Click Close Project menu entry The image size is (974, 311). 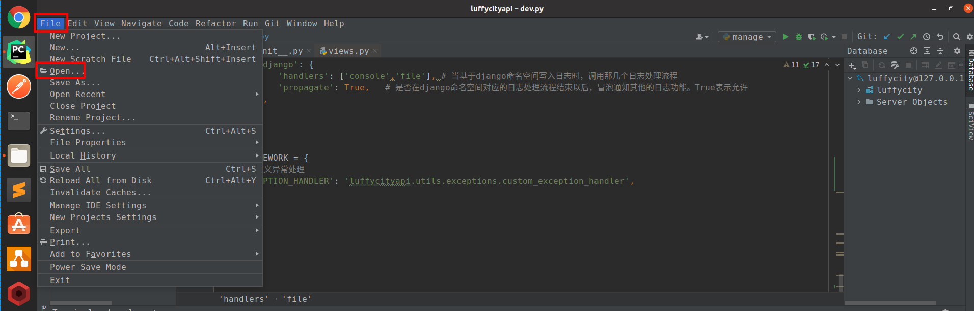tap(150, 106)
